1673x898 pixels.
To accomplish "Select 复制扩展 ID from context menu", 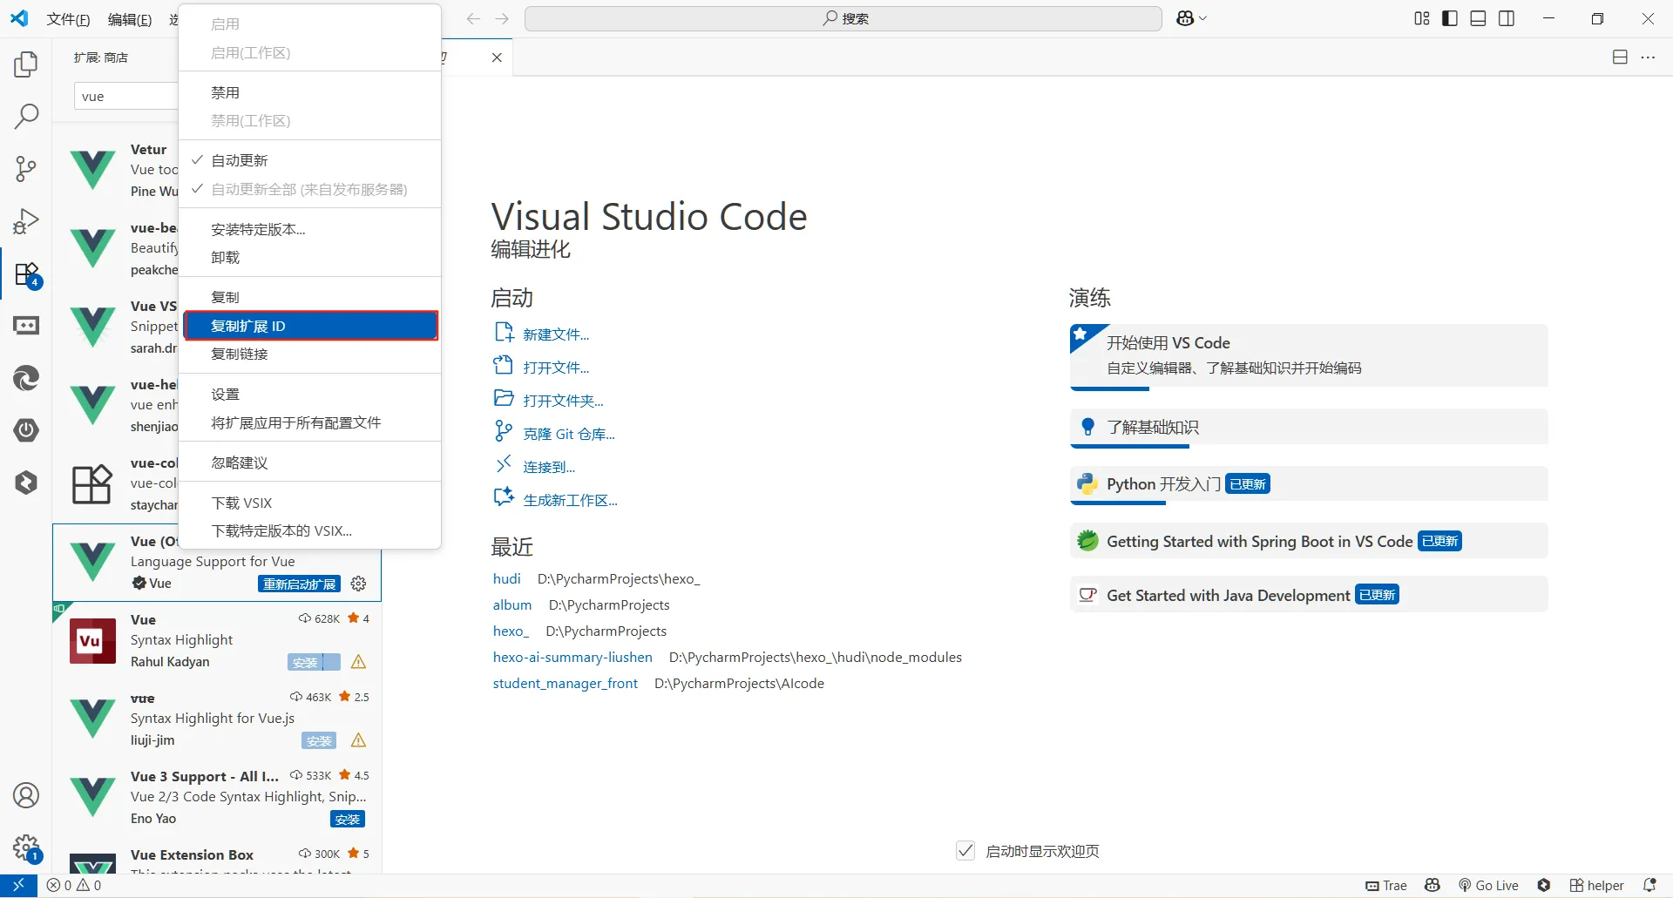I will click(x=309, y=326).
